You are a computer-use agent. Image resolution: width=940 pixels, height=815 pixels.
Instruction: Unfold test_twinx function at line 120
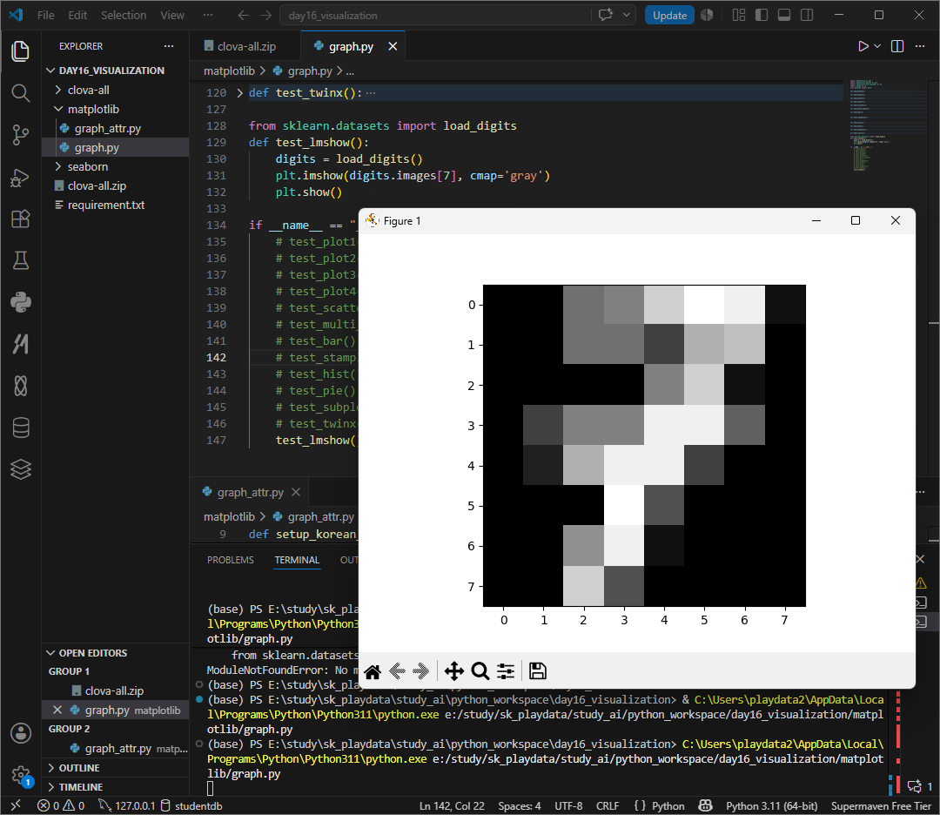coord(240,93)
